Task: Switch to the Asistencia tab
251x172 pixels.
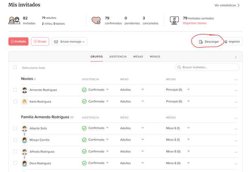Action: 118,57
